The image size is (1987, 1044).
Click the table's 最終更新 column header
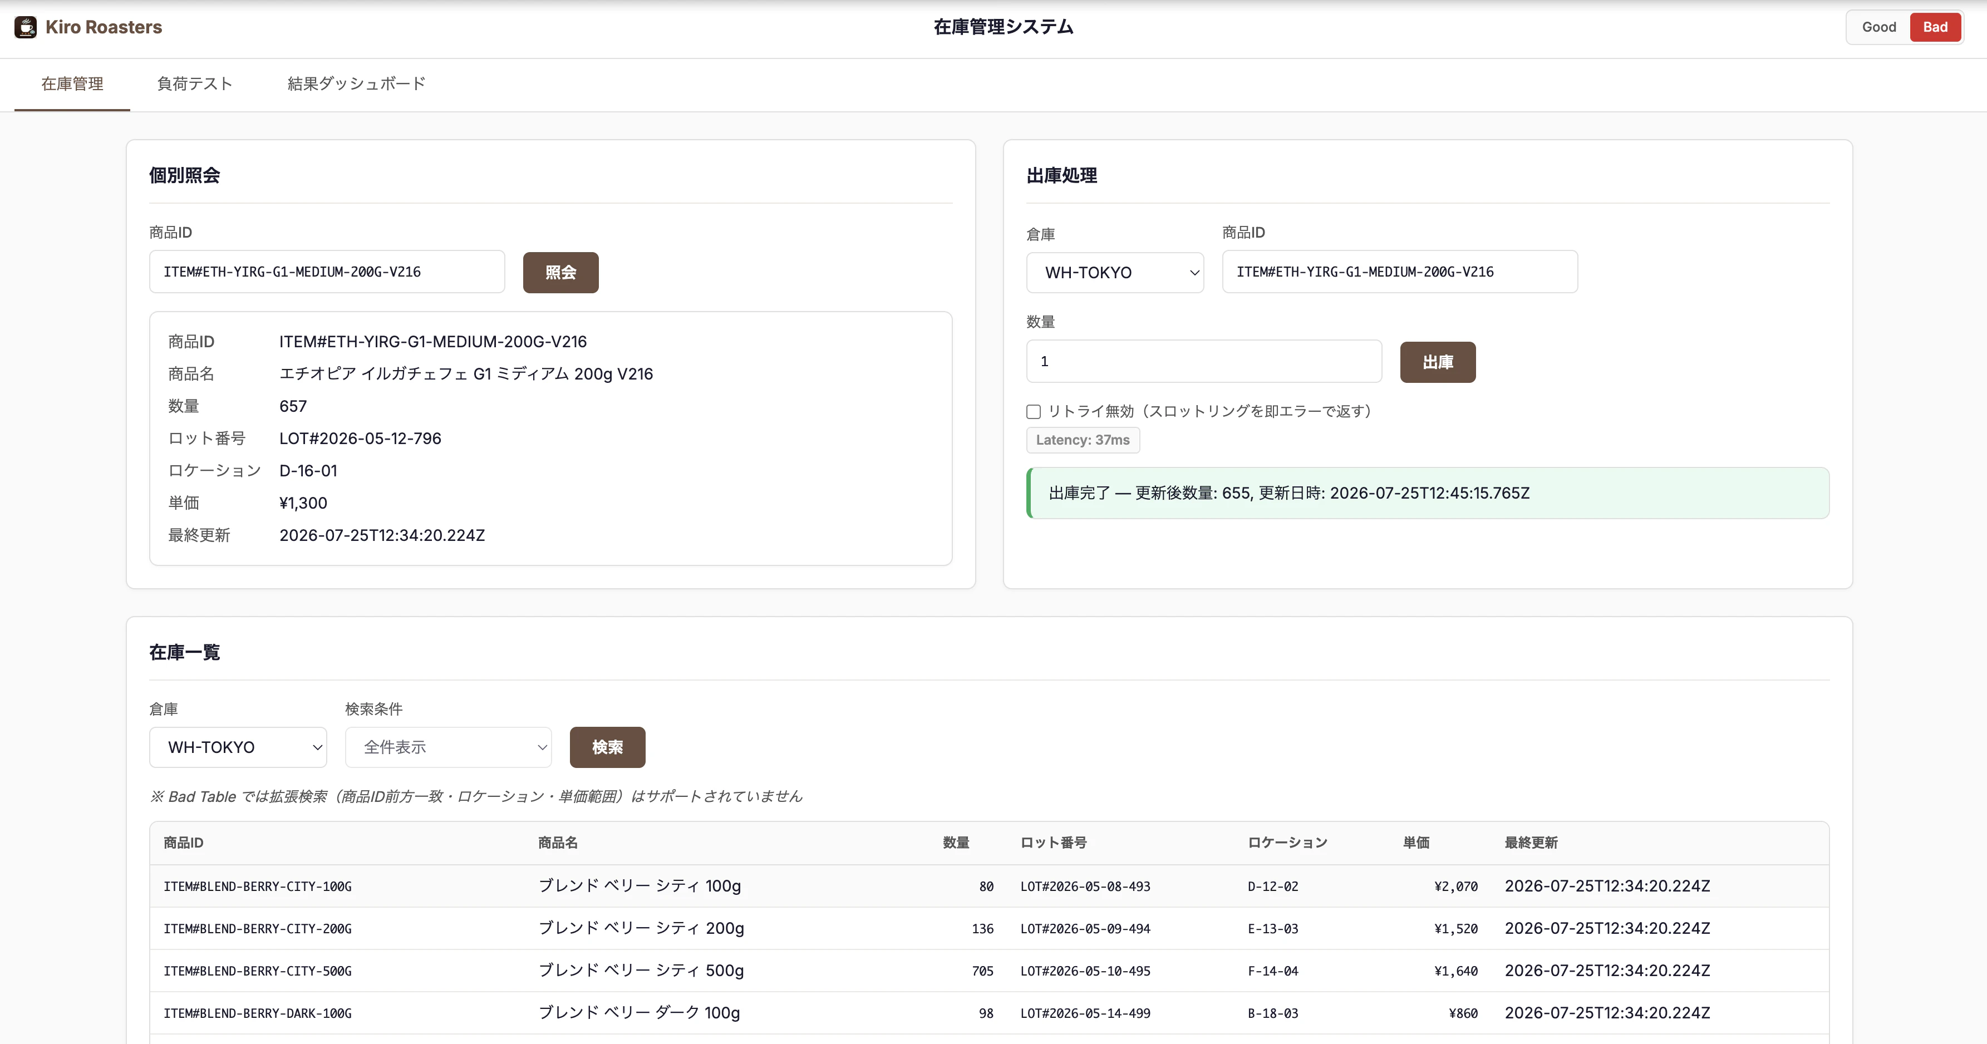pyautogui.click(x=1531, y=843)
